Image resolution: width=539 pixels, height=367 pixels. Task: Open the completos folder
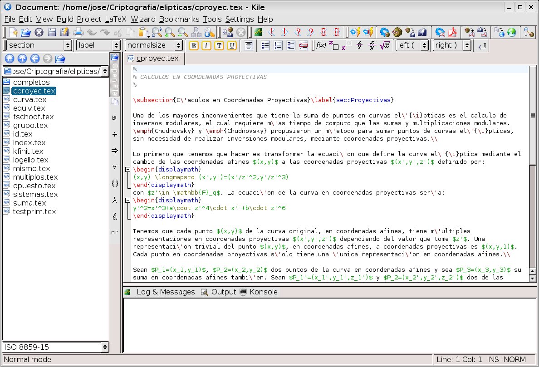click(31, 82)
